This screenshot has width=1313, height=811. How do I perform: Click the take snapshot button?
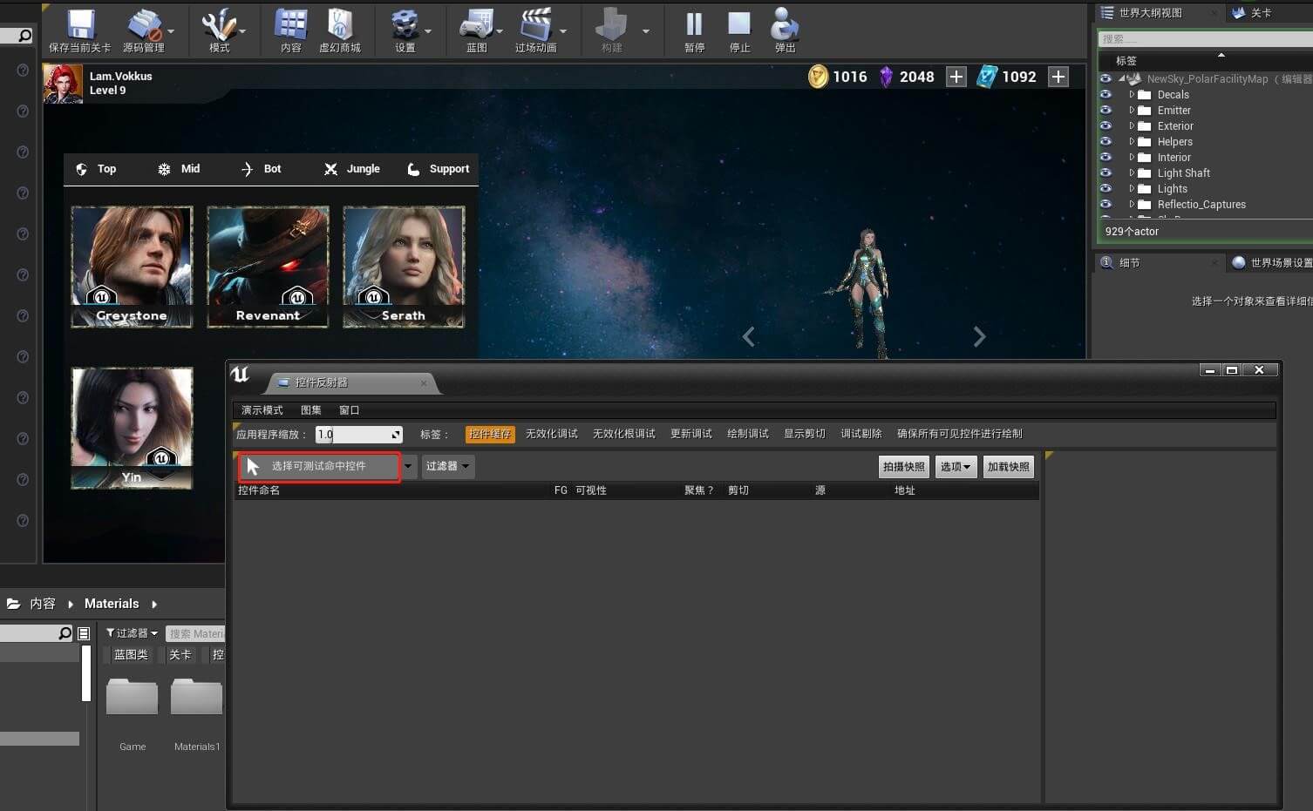click(x=903, y=467)
